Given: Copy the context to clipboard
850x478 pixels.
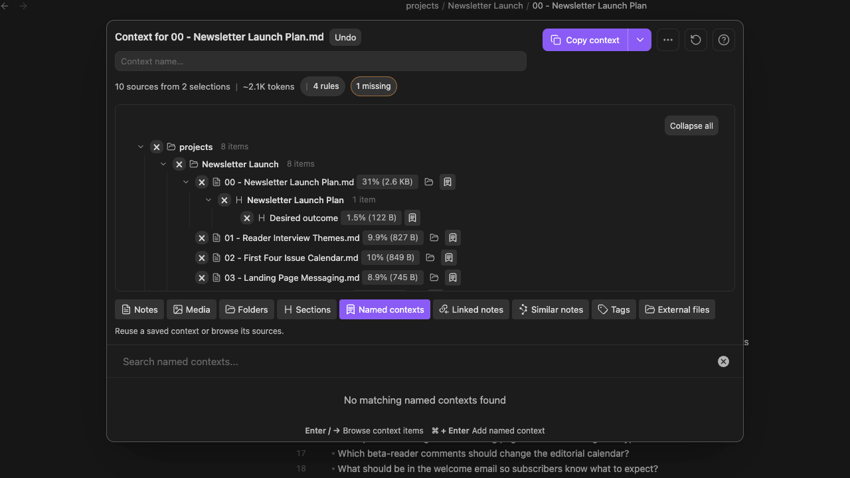Looking at the screenshot, I should (x=585, y=40).
